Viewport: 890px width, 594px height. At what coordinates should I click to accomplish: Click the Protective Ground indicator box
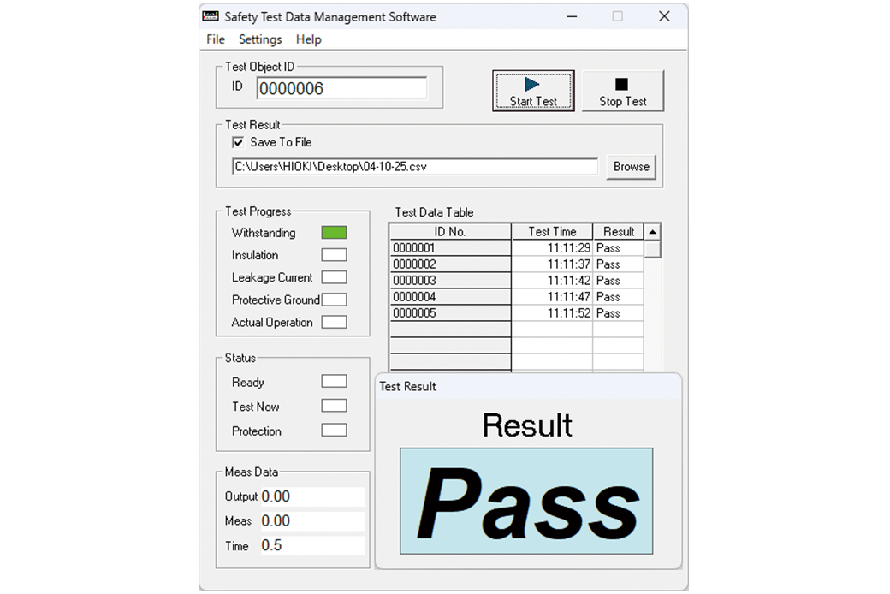(334, 300)
